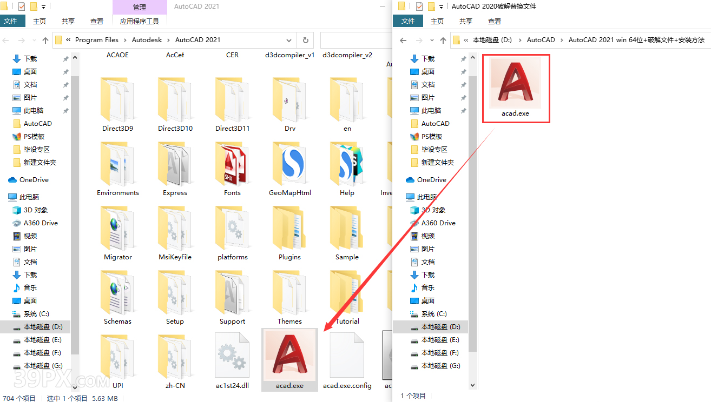Open the Themes folder
Viewport: 711px width, 402px height.
[x=289, y=298]
